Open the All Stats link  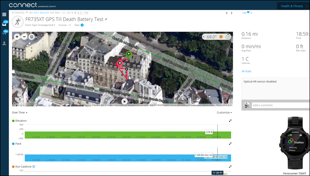pyautogui.click(x=246, y=71)
